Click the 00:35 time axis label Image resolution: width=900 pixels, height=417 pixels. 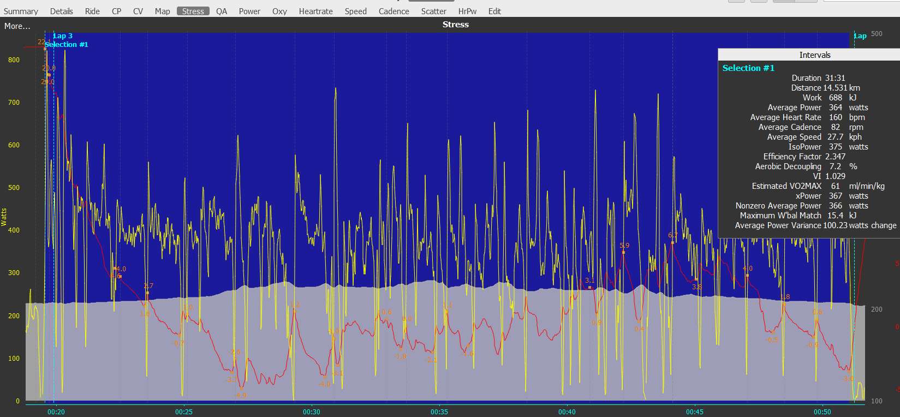tap(439, 412)
